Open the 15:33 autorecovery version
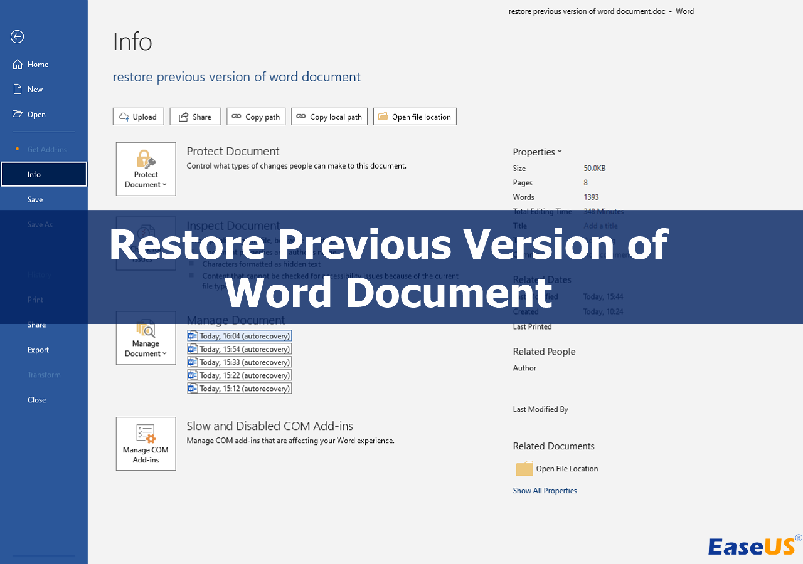Screen dimensions: 803x564 coord(240,362)
